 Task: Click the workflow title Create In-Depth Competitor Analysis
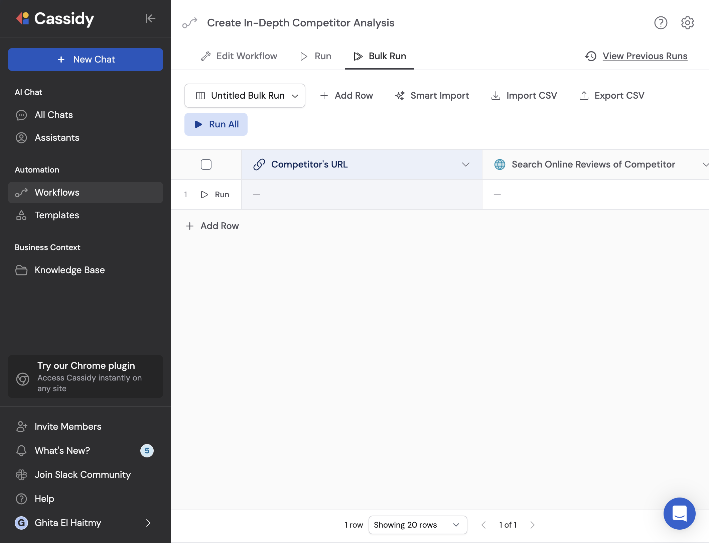(301, 23)
